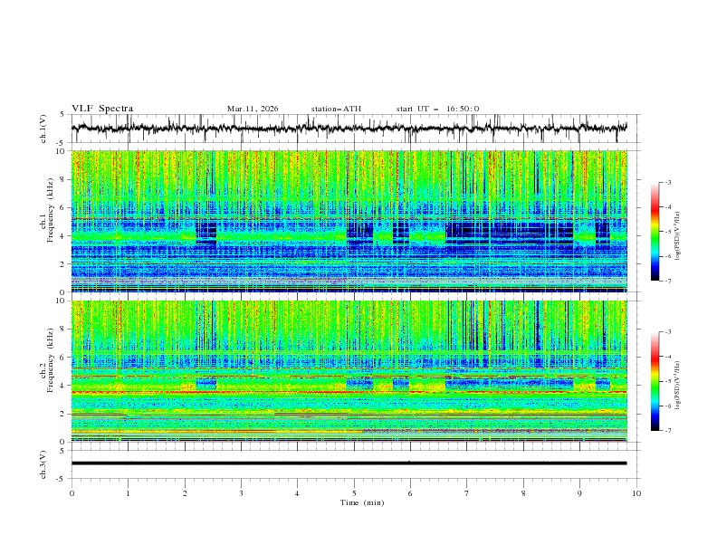
Task: Click the 'start UT = 16:50:0' text
Action: point(437,109)
